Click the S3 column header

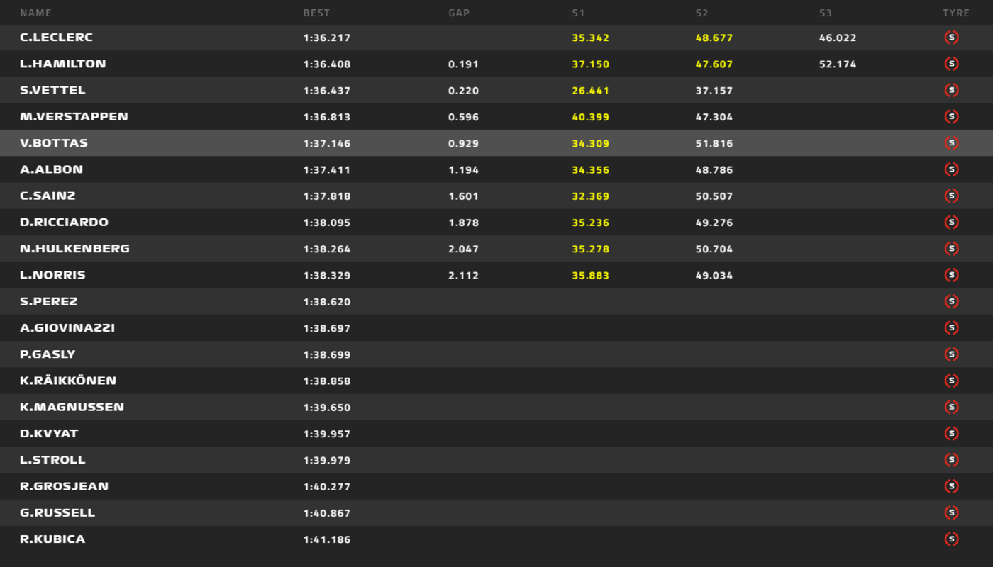coord(826,13)
